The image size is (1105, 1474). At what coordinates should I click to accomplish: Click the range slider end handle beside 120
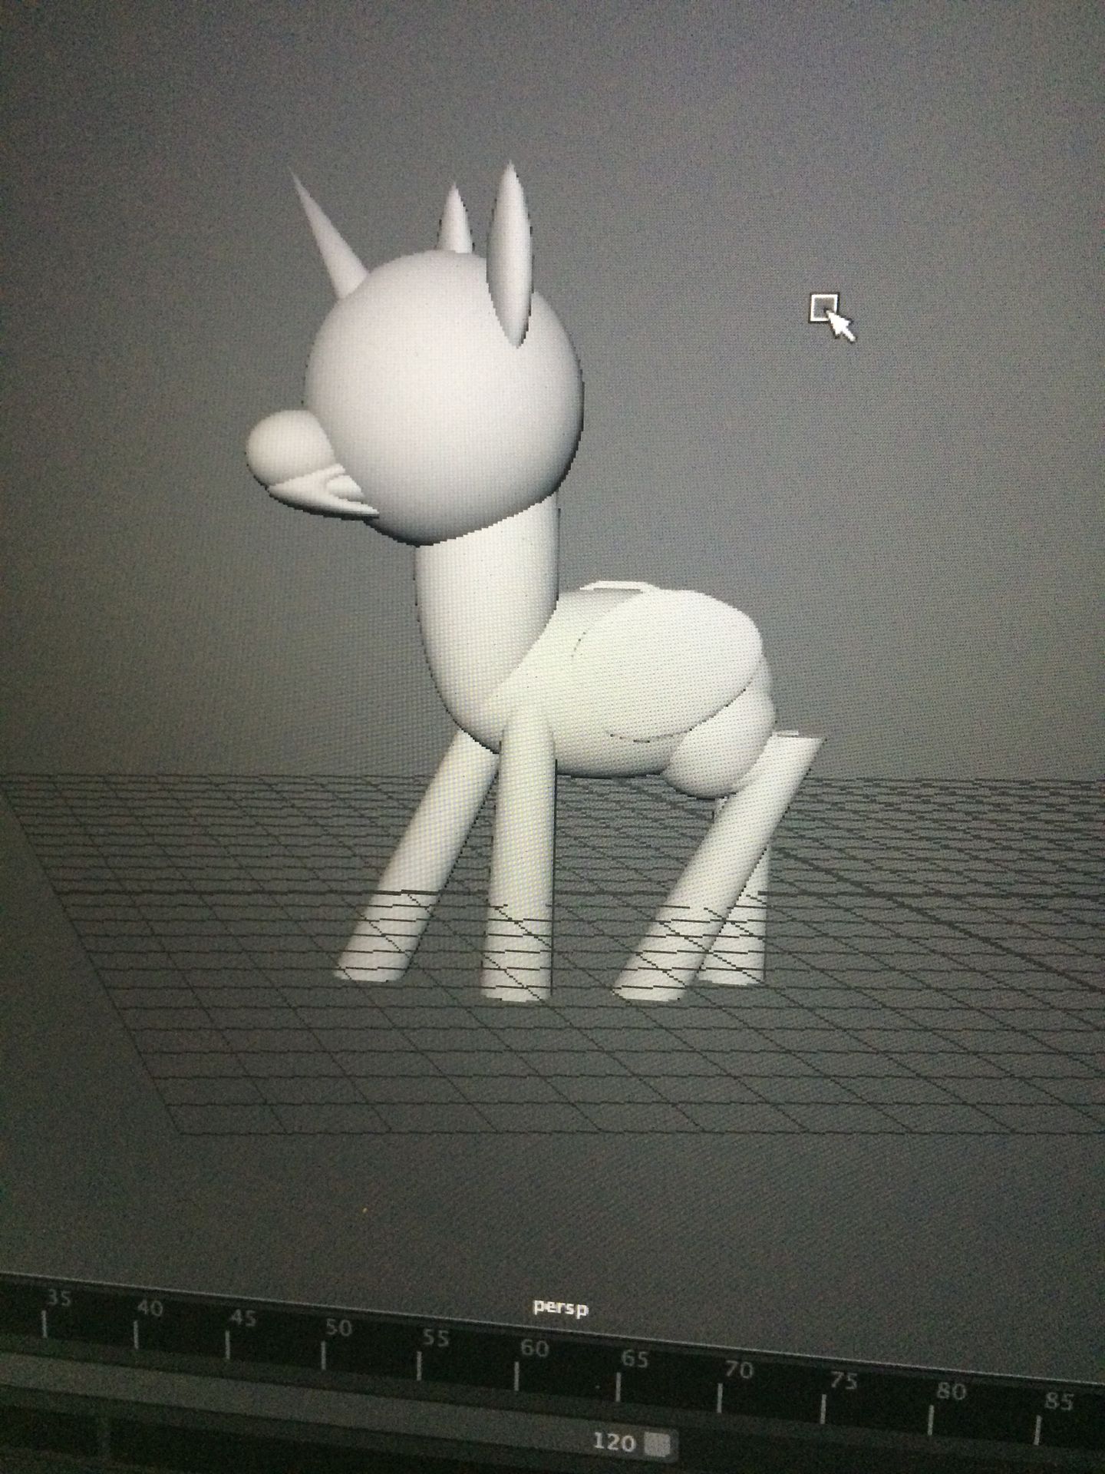(x=658, y=1443)
